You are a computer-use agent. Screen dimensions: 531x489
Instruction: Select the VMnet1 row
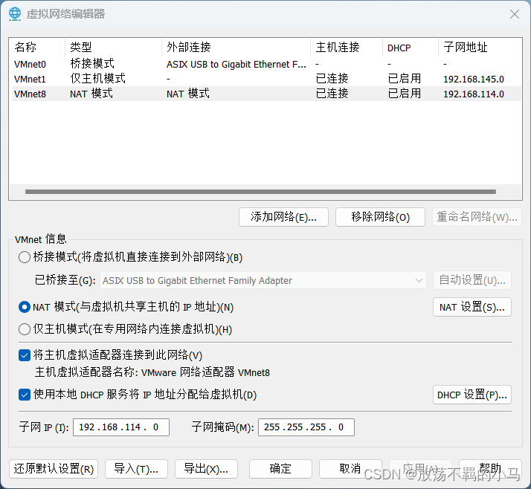[x=266, y=79]
